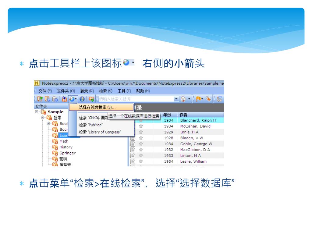This screenshot has width=312, height=234.
Task: Click year 1932 in MacGibbon row
Action: pos(168,150)
